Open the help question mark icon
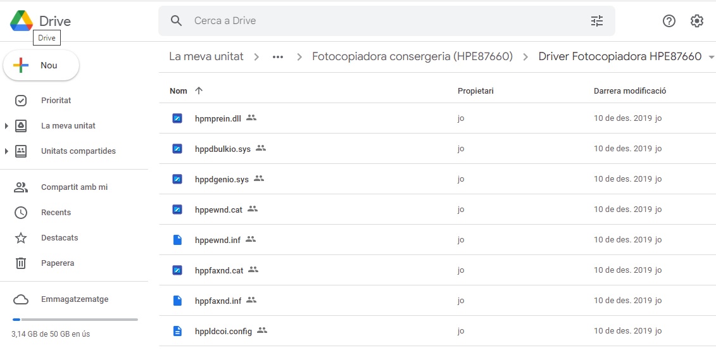Image resolution: width=716 pixels, height=350 pixels. [669, 20]
